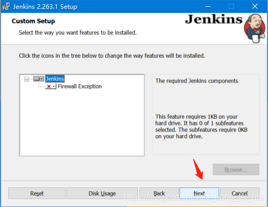Open Jenkins feature install dropdown icon
The width and height of the screenshot is (268, 207).
(38, 79)
